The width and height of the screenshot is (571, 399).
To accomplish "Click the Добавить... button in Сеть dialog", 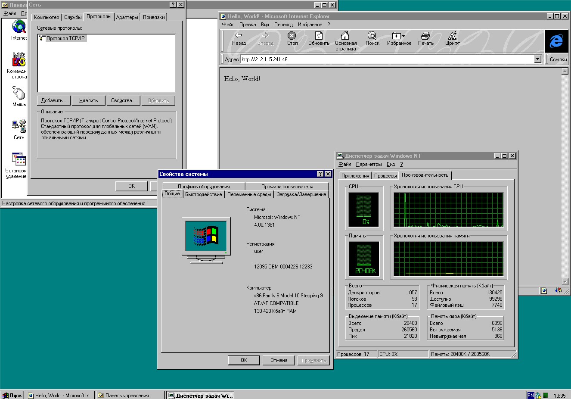I will [x=54, y=100].
